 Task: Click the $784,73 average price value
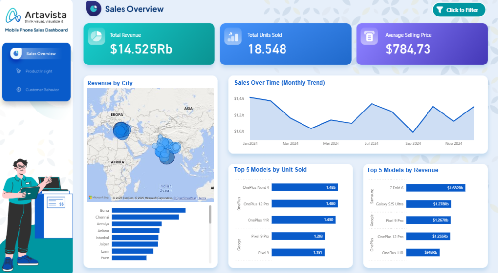(x=408, y=49)
